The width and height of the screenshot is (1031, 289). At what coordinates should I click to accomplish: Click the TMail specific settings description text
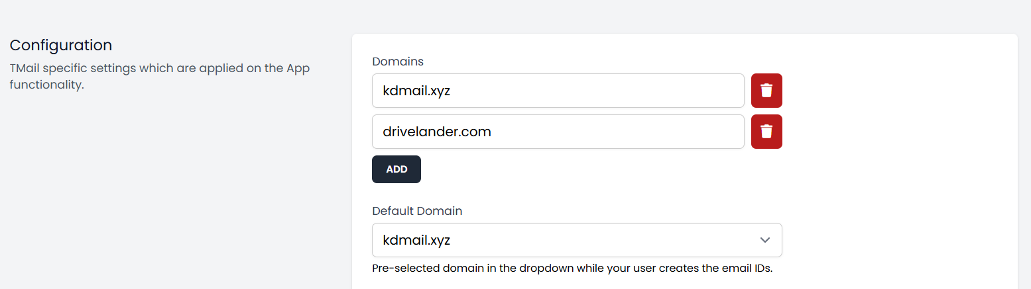click(160, 77)
